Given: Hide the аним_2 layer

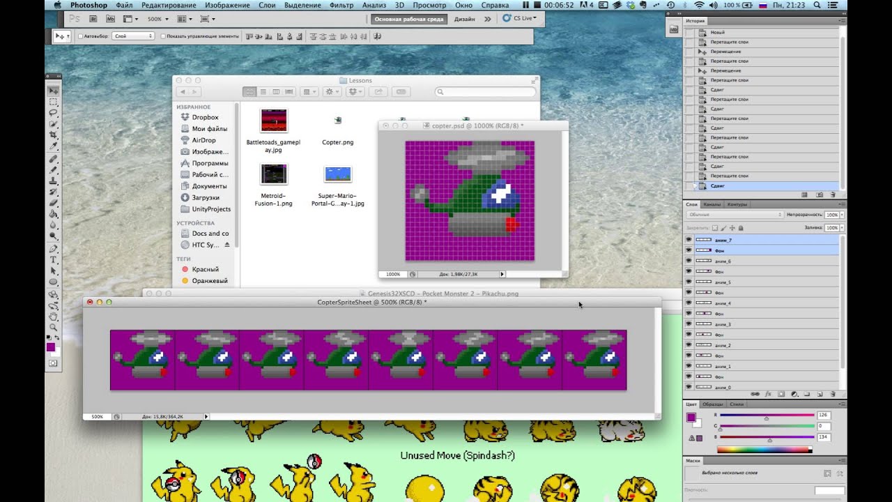Looking at the screenshot, I should click(689, 345).
